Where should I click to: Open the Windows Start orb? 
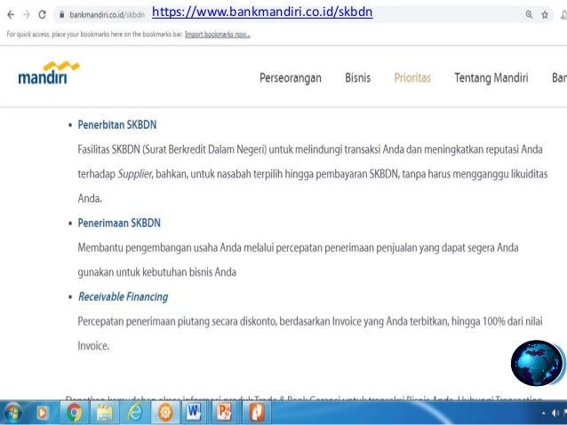point(12,413)
